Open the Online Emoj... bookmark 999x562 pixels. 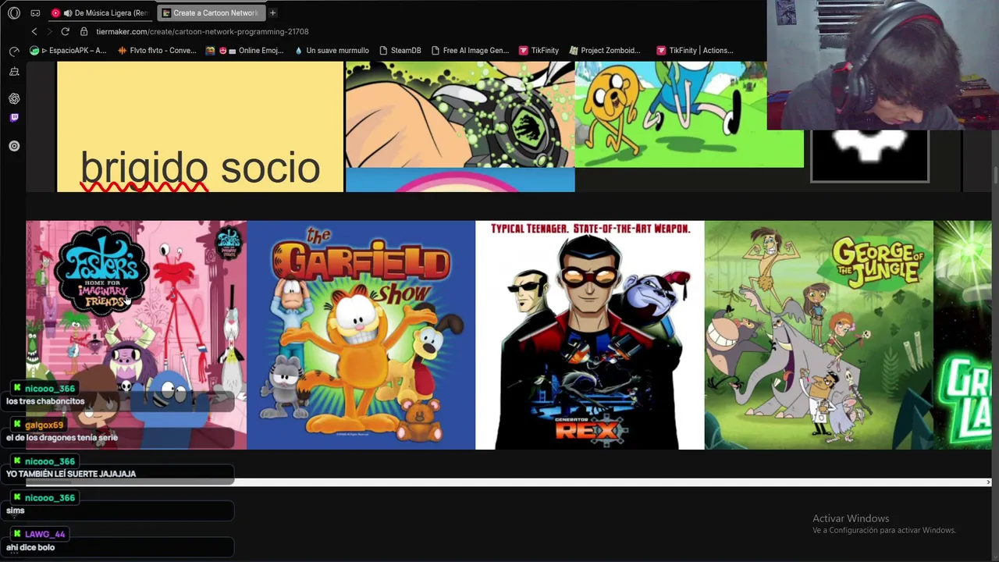pyautogui.click(x=244, y=50)
